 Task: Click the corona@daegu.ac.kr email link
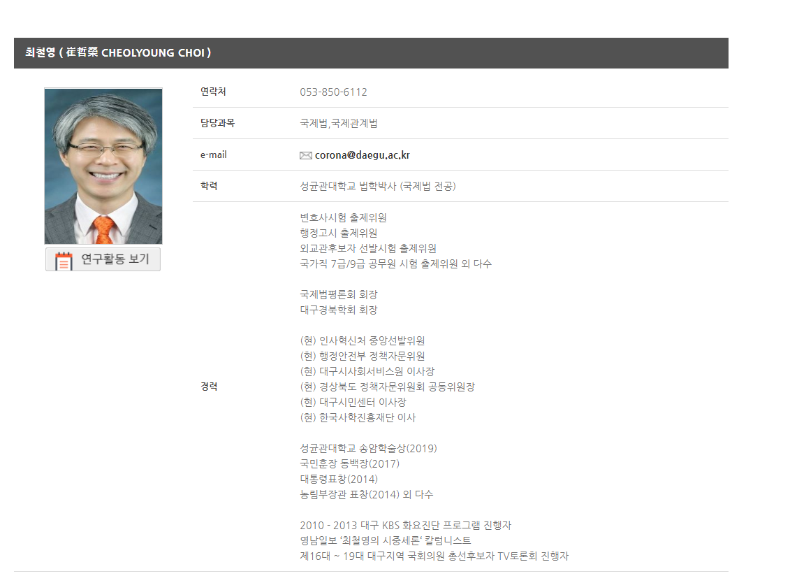click(x=362, y=155)
